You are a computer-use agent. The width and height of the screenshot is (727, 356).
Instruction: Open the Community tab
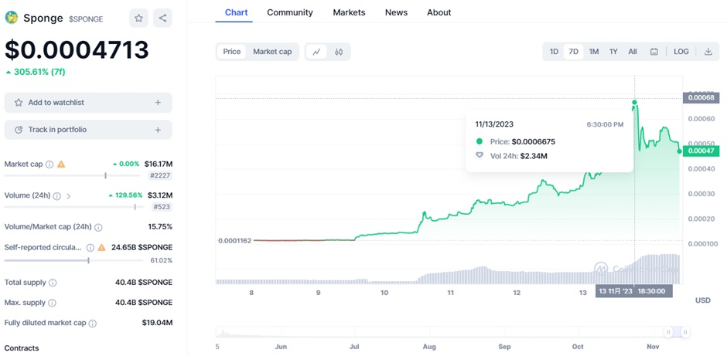pyautogui.click(x=290, y=12)
